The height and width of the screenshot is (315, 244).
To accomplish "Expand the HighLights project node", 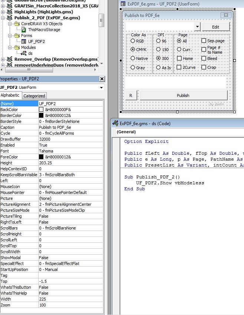I will [x=3, y=12].
